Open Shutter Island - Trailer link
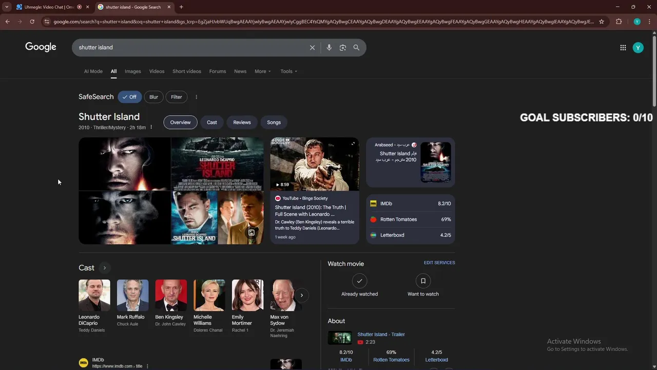This screenshot has width=657, height=370. click(x=381, y=335)
